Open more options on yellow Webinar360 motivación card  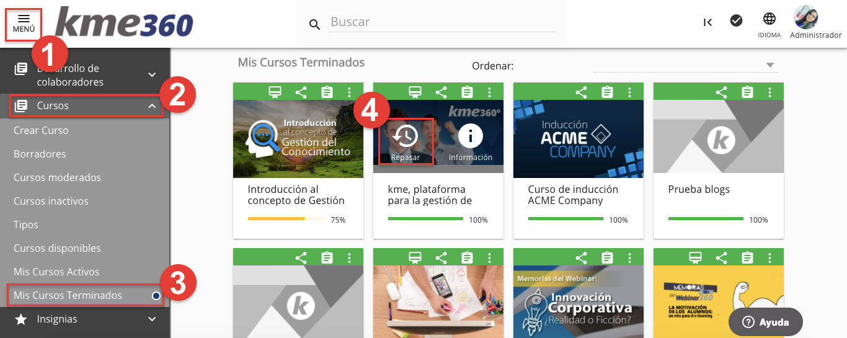click(769, 257)
